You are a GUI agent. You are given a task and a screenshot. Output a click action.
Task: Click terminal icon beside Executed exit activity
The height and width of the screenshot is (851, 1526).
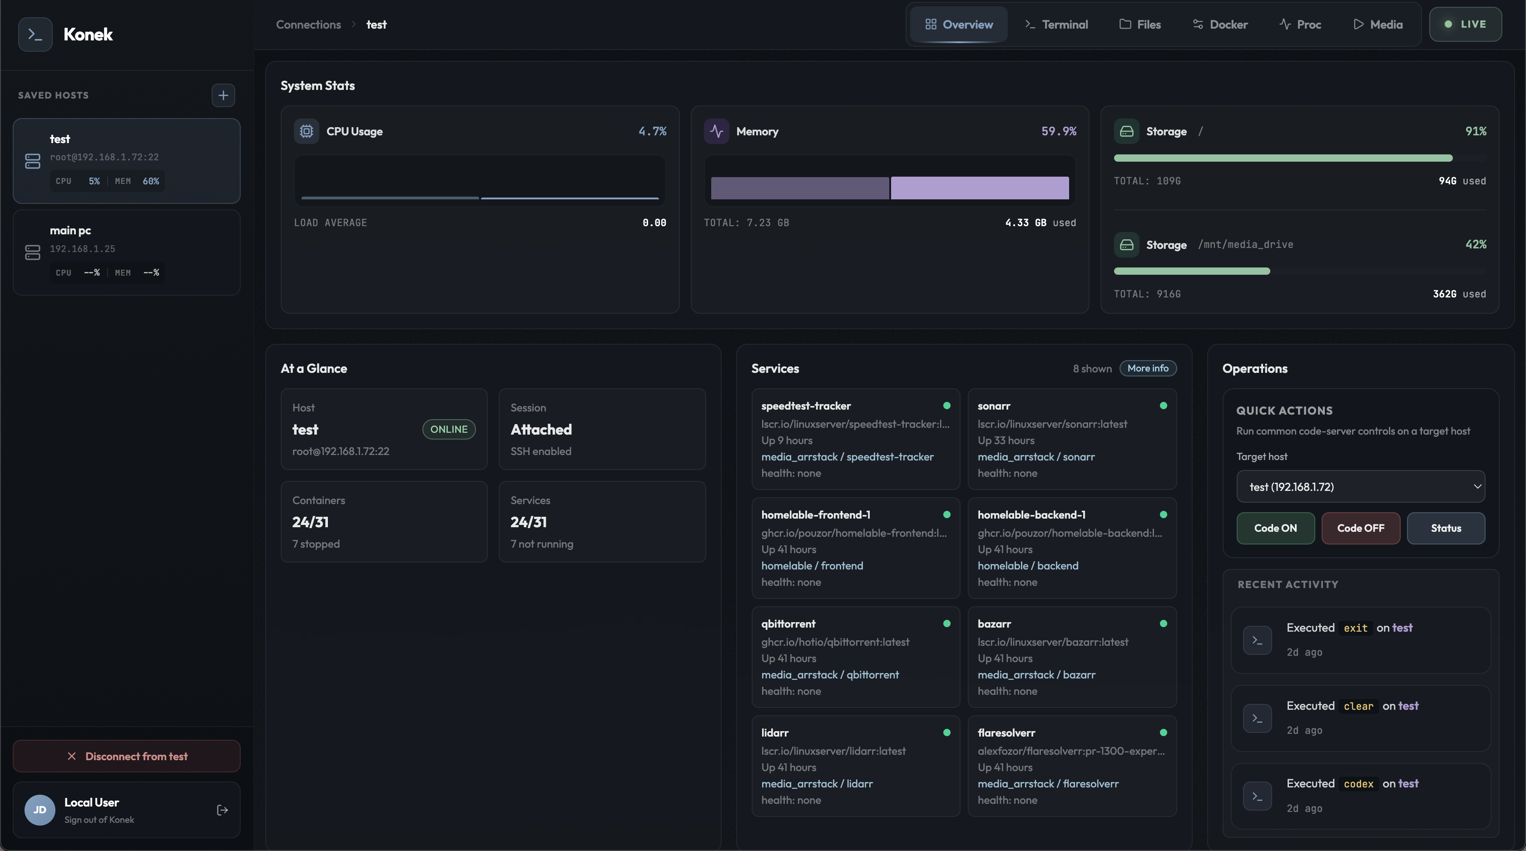tap(1257, 640)
